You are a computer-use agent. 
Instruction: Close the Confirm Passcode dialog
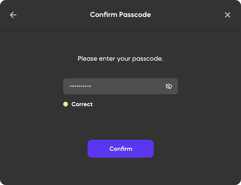(x=228, y=15)
